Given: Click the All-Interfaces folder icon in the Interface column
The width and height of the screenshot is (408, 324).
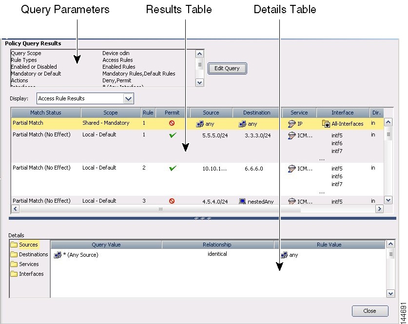Looking at the screenshot, I should (326, 124).
